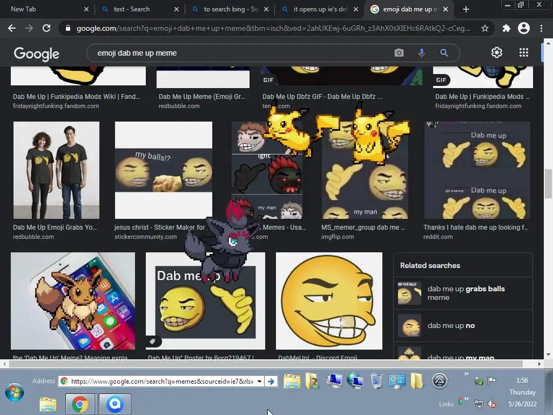Search by image using the camera icon
553x415 pixels.
point(399,53)
